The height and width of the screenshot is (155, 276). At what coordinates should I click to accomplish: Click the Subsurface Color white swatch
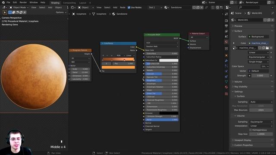click(x=169, y=60)
